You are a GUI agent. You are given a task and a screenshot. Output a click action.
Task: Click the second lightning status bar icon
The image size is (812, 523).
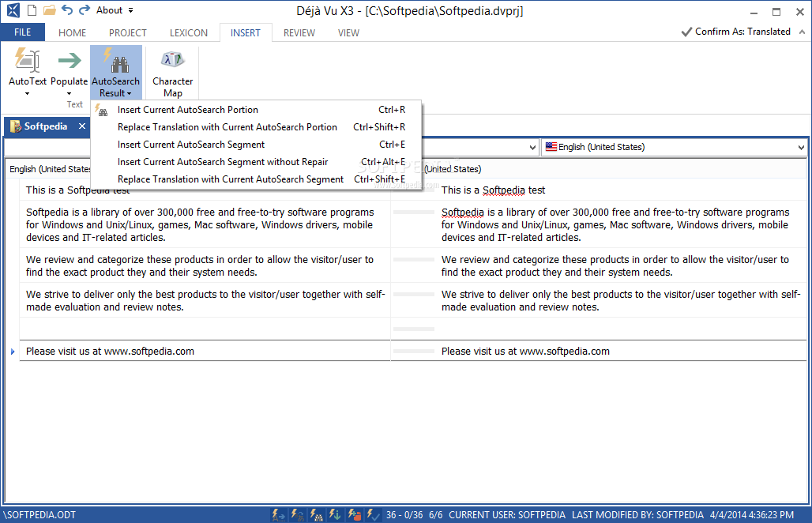point(297,515)
